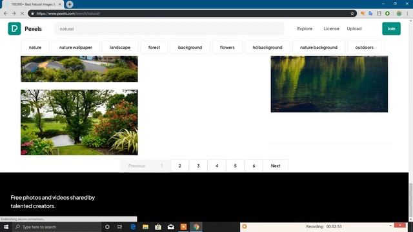Click the browser address bar URL
The width and height of the screenshot is (413, 232).
tap(68, 14)
